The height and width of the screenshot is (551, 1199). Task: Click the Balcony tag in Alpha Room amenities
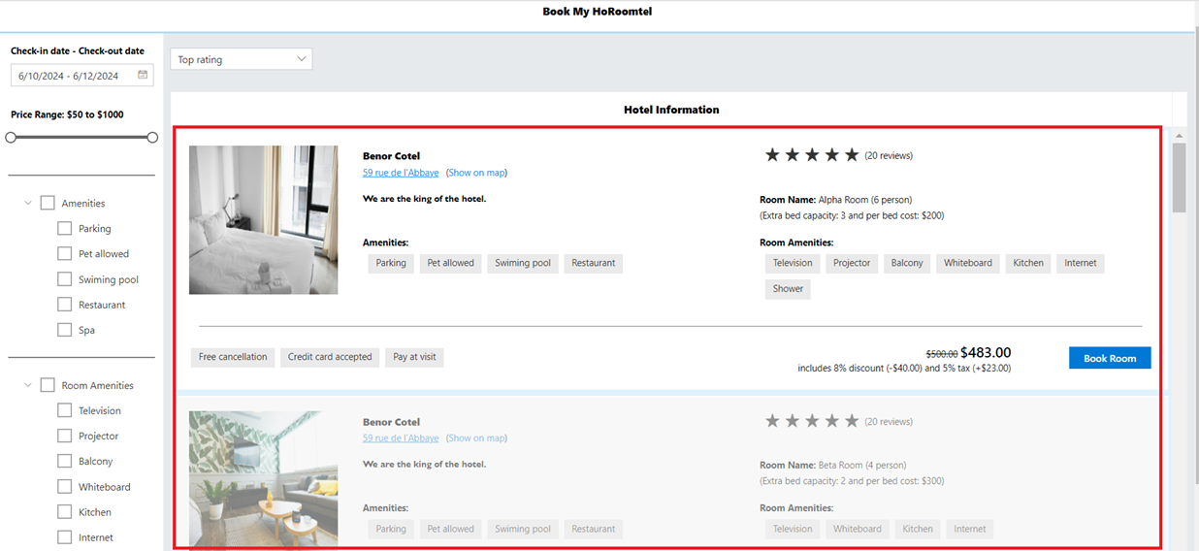tap(907, 263)
